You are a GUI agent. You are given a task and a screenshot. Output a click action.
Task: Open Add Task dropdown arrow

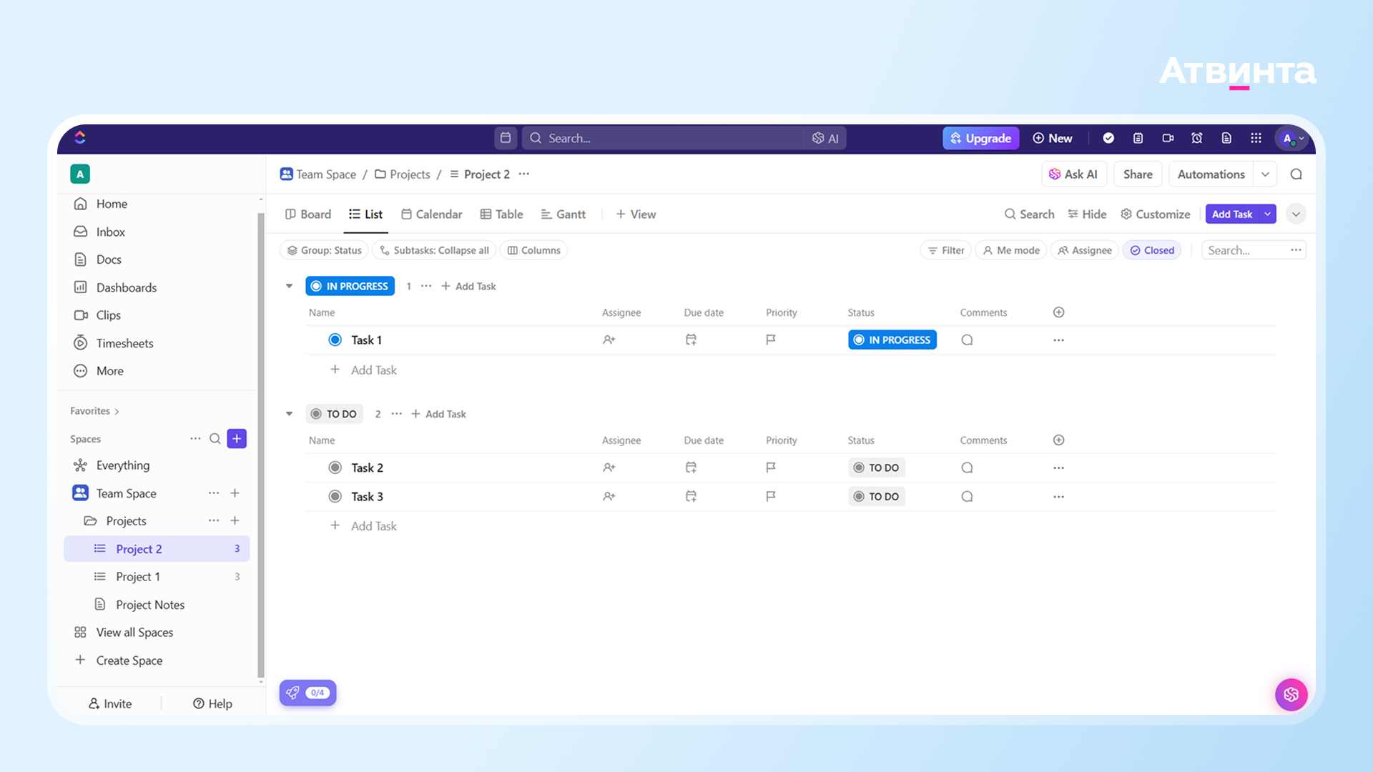click(1268, 214)
